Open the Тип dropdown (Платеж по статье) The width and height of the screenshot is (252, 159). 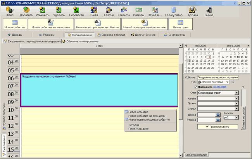(x=227, y=82)
